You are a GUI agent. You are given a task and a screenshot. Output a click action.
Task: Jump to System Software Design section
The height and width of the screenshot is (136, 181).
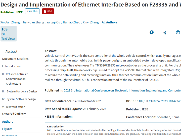tap(21, 99)
